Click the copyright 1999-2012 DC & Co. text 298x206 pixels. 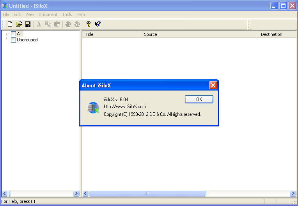click(152, 114)
